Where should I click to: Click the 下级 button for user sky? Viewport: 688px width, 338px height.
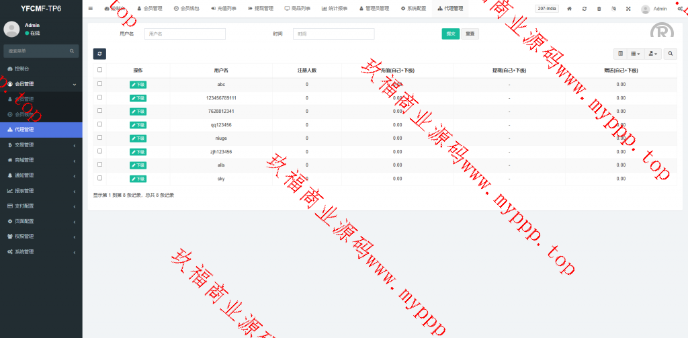click(138, 179)
